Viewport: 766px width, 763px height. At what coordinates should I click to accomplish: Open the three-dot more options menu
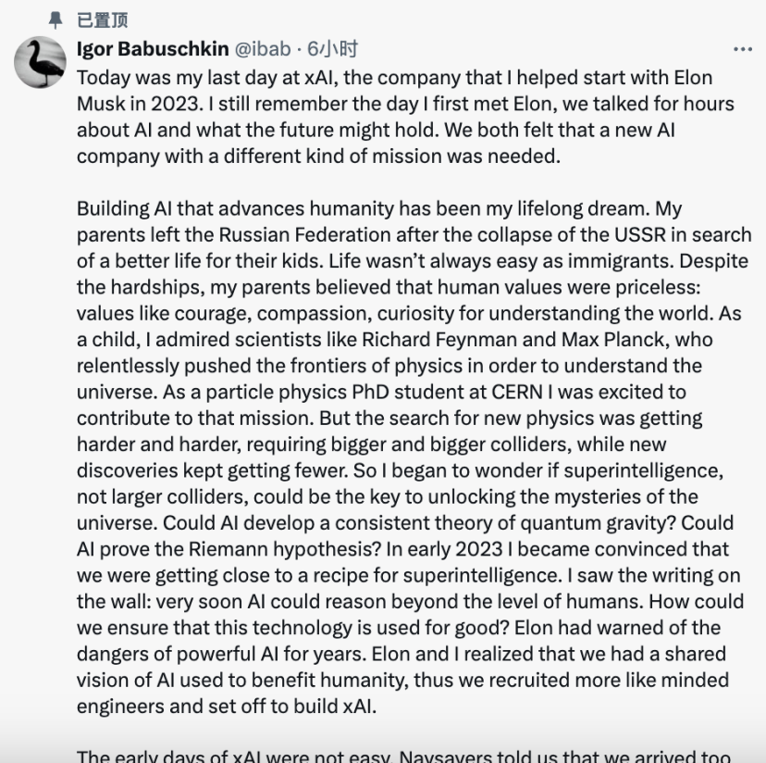pyautogui.click(x=742, y=49)
